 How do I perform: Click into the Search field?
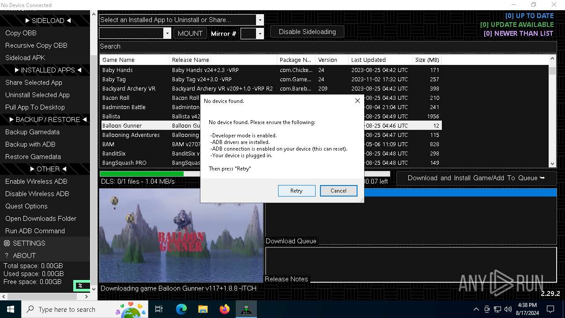pos(328,46)
